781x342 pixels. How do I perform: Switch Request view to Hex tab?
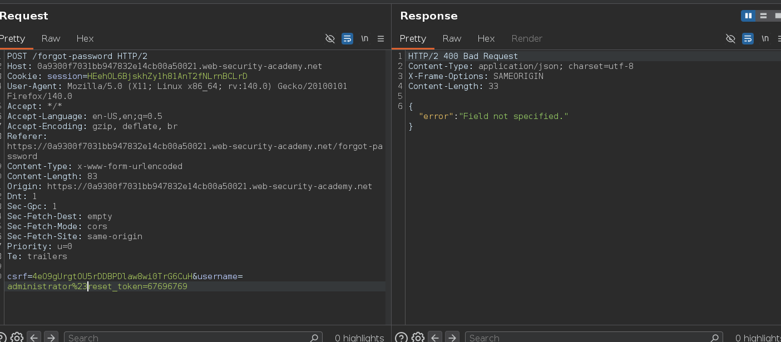[x=85, y=38]
